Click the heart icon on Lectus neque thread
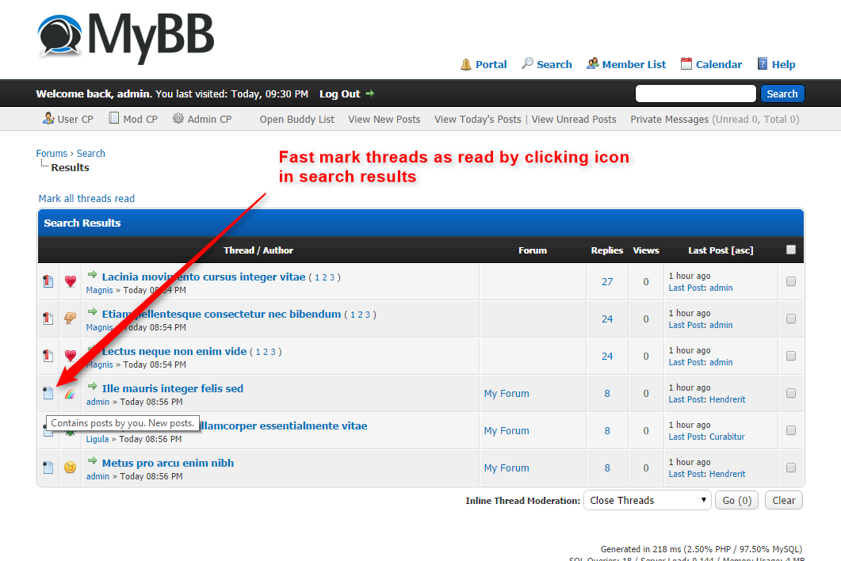 pyautogui.click(x=71, y=356)
